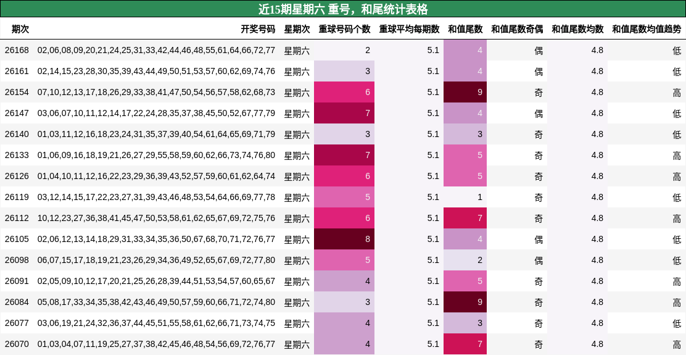The image size is (686, 355).
Task: Click period number 26154
Action: pyautogui.click(x=17, y=93)
